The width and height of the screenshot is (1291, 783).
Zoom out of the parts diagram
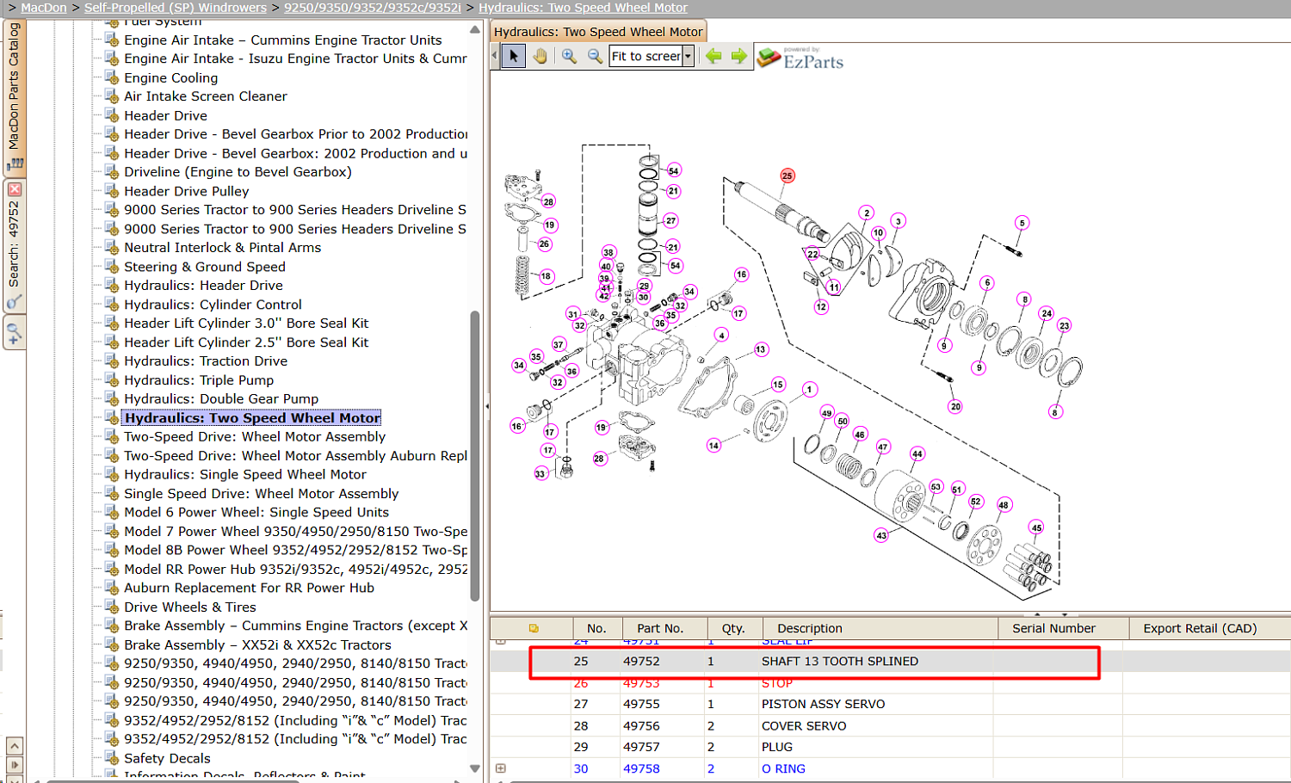pyautogui.click(x=595, y=56)
